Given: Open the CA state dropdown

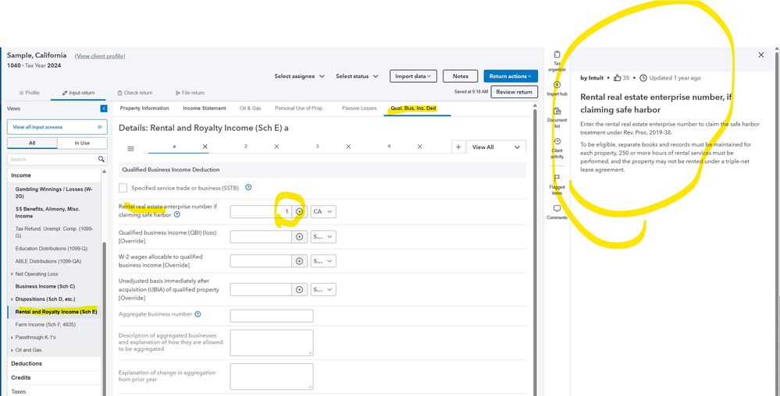Looking at the screenshot, I should [323, 212].
